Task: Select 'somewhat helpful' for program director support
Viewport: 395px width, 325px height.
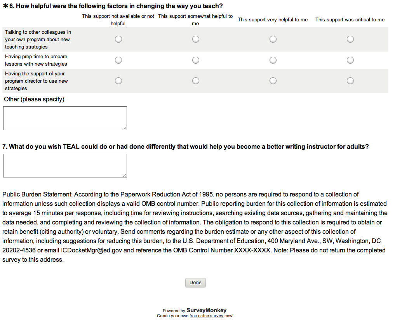Action: 196,81
